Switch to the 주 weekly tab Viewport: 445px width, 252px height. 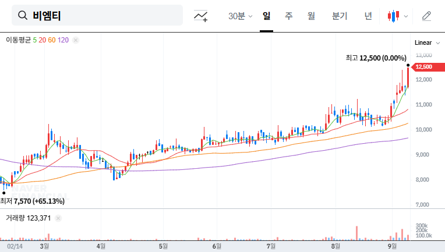coord(288,16)
